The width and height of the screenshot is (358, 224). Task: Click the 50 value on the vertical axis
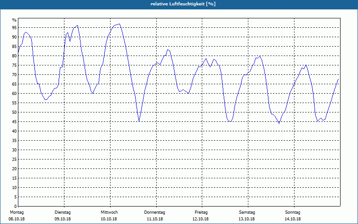(14, 112)
